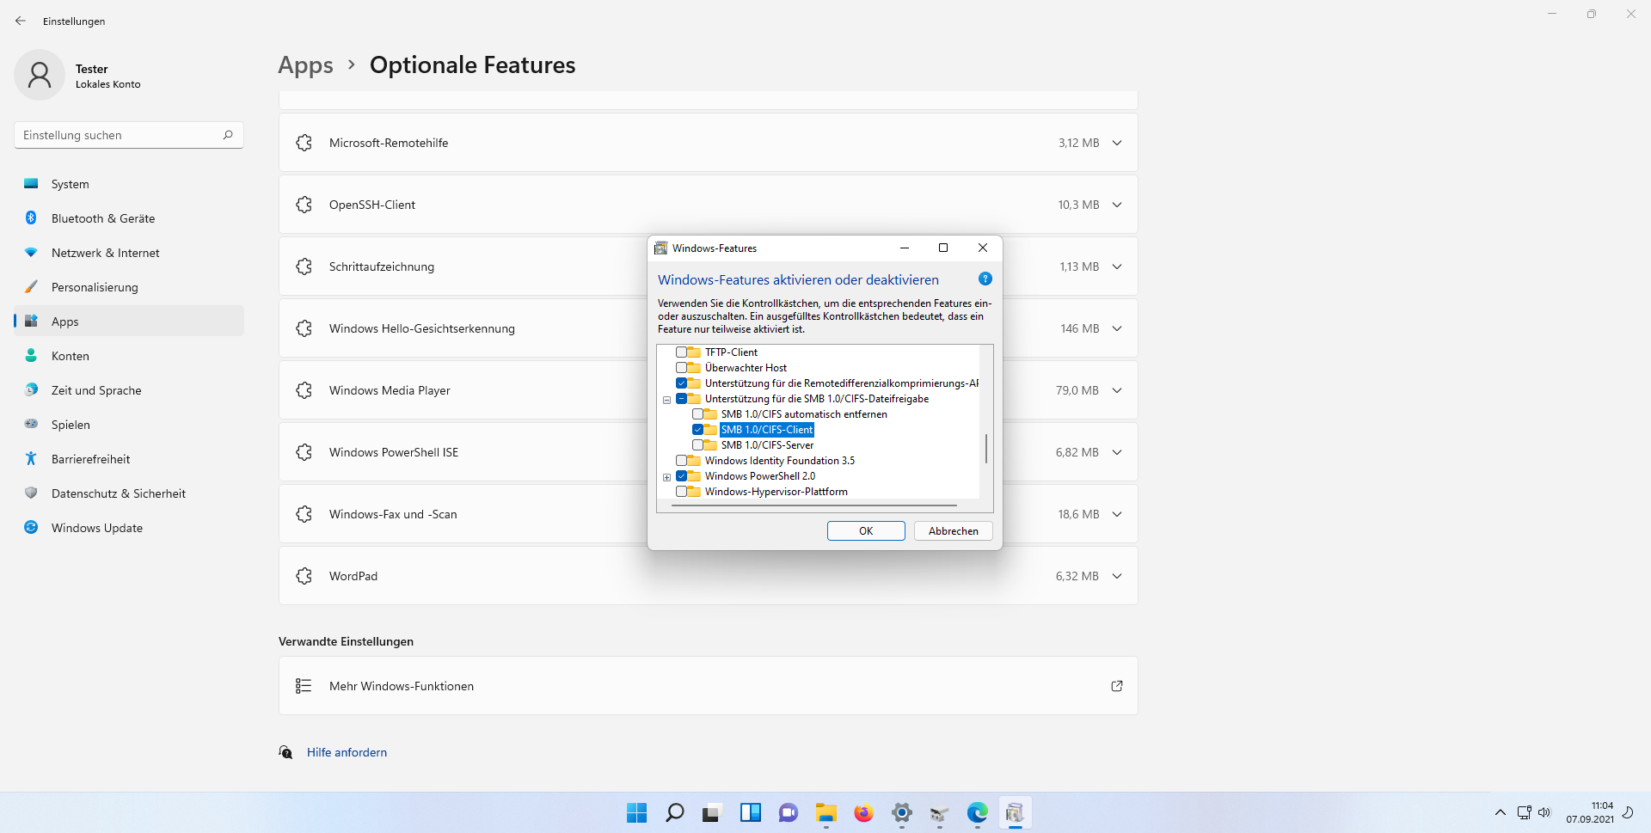This screenshot has height=833, width=1651.
Task: Show hidden system tray icons
Action: point(1501,812)
